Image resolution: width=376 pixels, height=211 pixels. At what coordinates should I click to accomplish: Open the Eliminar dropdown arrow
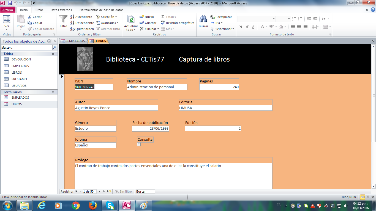(158, 29)
